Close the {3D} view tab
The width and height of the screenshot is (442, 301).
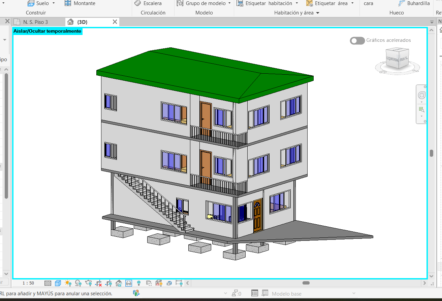coord(115,22)
